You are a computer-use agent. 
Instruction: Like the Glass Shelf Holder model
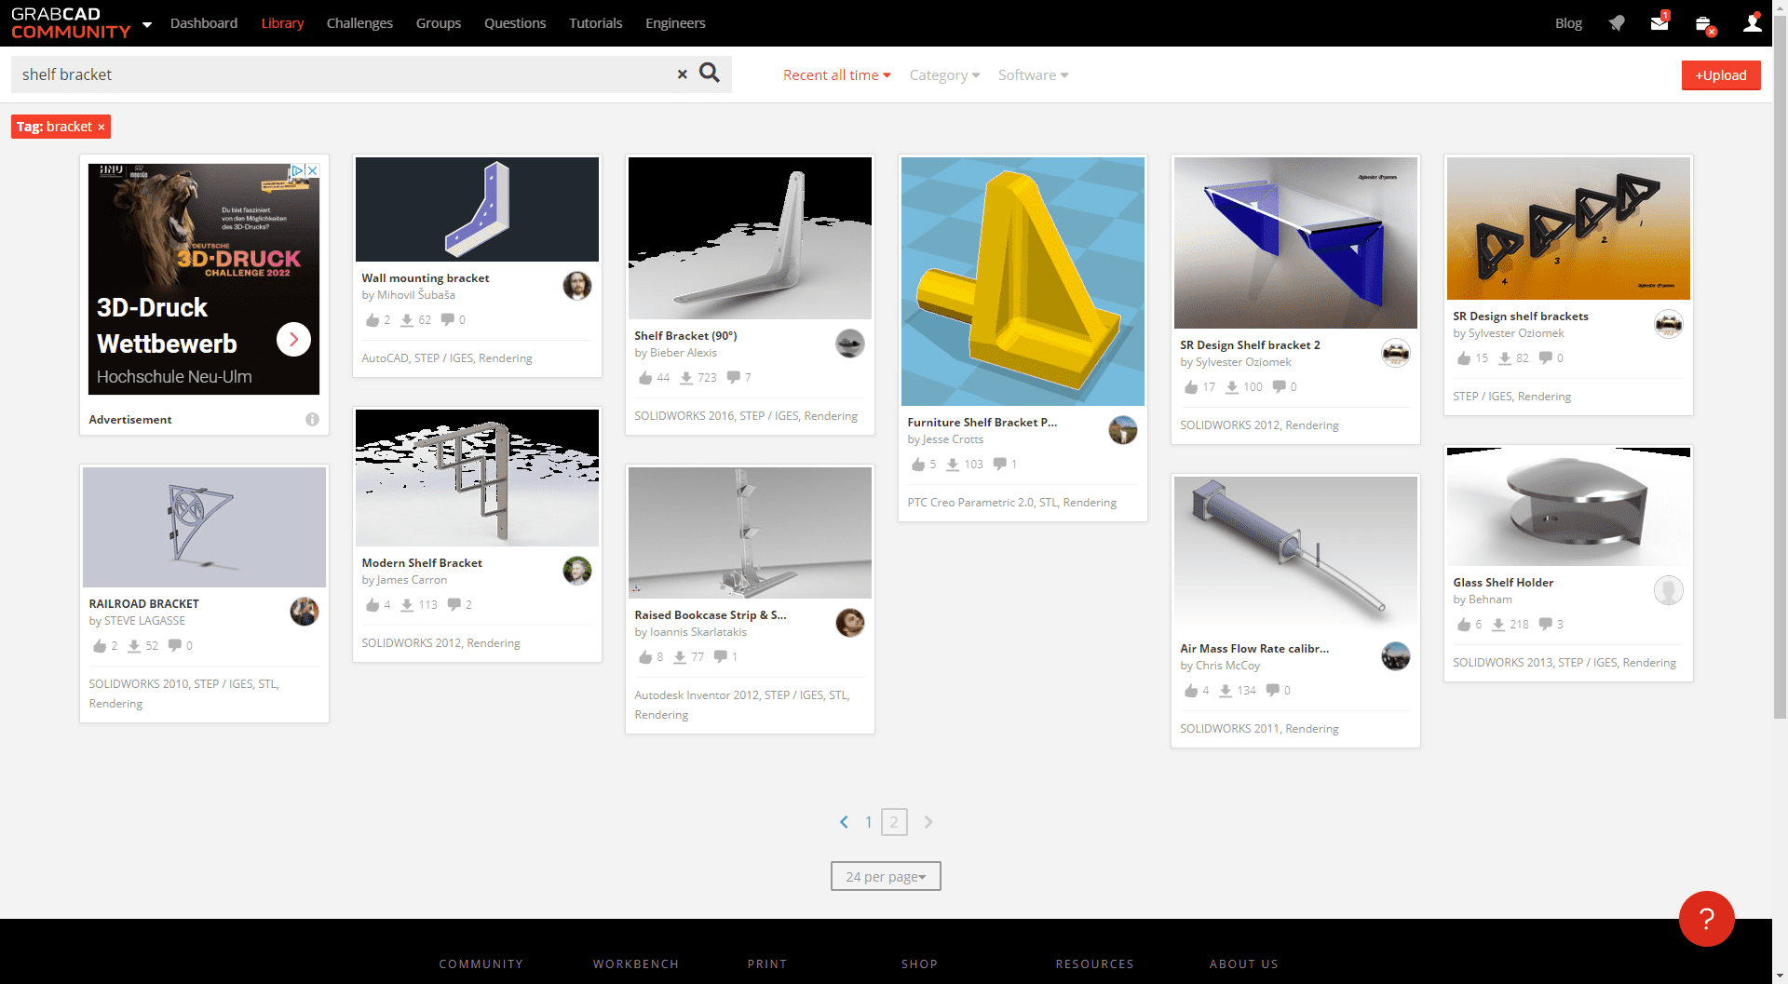[1464, 625]
